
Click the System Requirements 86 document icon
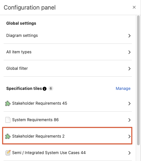[8, 120]
